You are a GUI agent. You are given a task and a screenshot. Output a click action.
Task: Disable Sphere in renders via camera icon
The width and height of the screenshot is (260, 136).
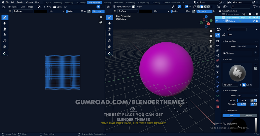click(x=257, y=21)
